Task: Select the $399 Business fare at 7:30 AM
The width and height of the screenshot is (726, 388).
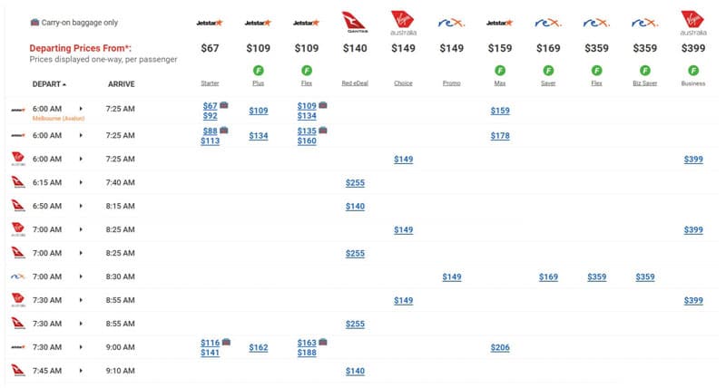Action: 693,301
